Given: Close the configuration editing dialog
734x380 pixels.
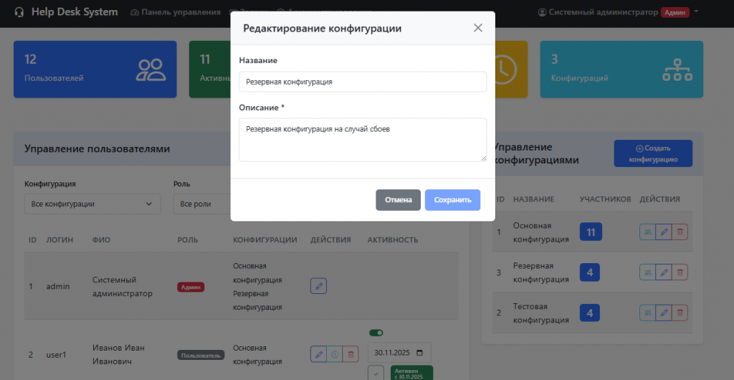Looking at the screenshot, I should [477, 28].
